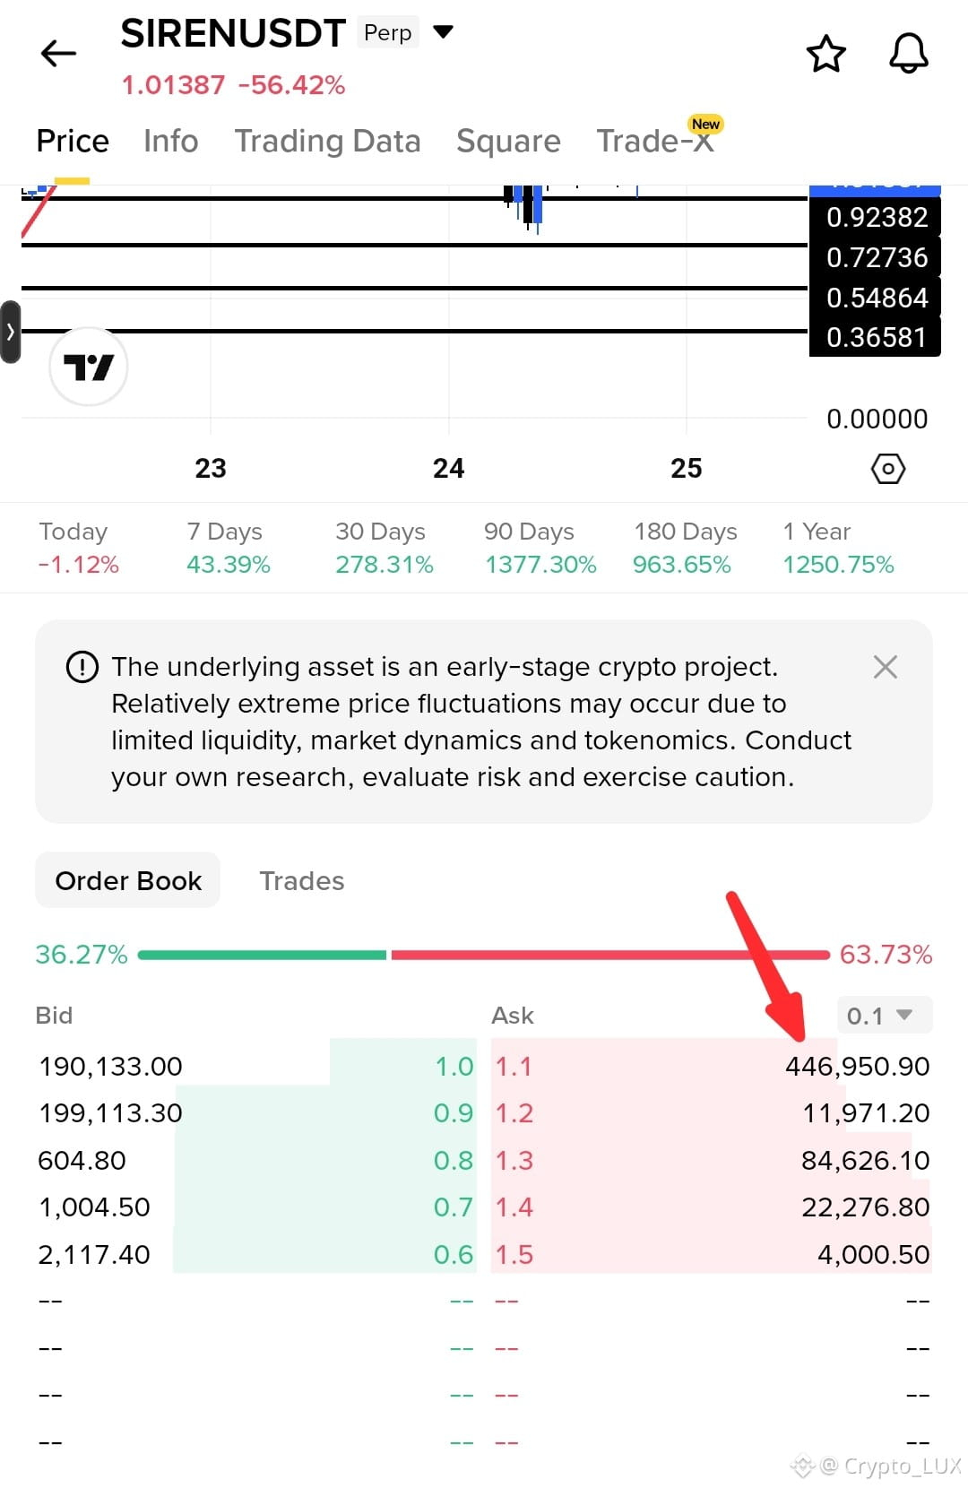Open chart settings hexagon icon
Screen dimensions: 968x1488
tap(888, 468)
